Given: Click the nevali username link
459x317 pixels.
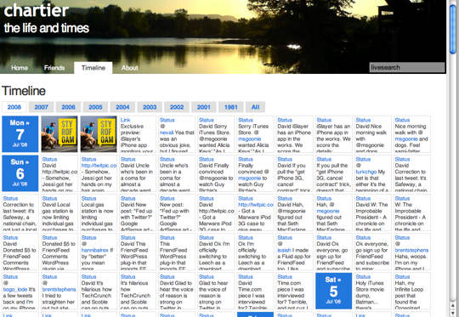Looking at the screenshot, I should [167, 133].
